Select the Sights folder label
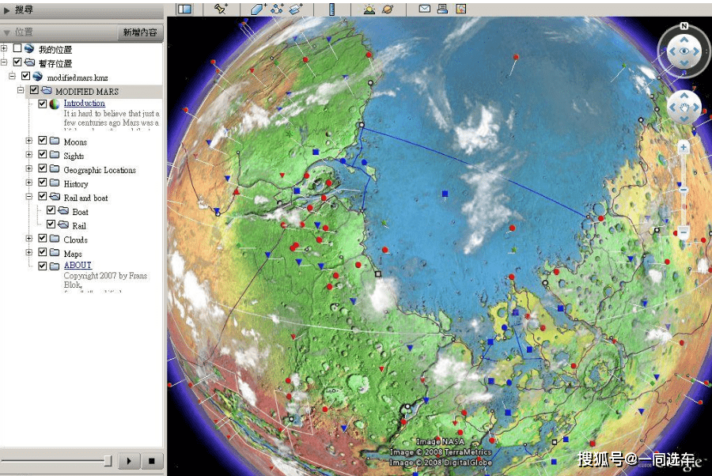The height and width of the screenshot is (476, 712). click(74, 156)
